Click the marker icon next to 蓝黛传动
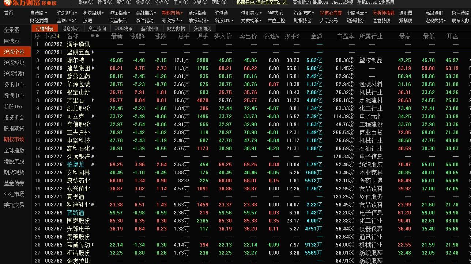Screen dimensions: 471x264 pyautogui.click(x=93, y=245)
